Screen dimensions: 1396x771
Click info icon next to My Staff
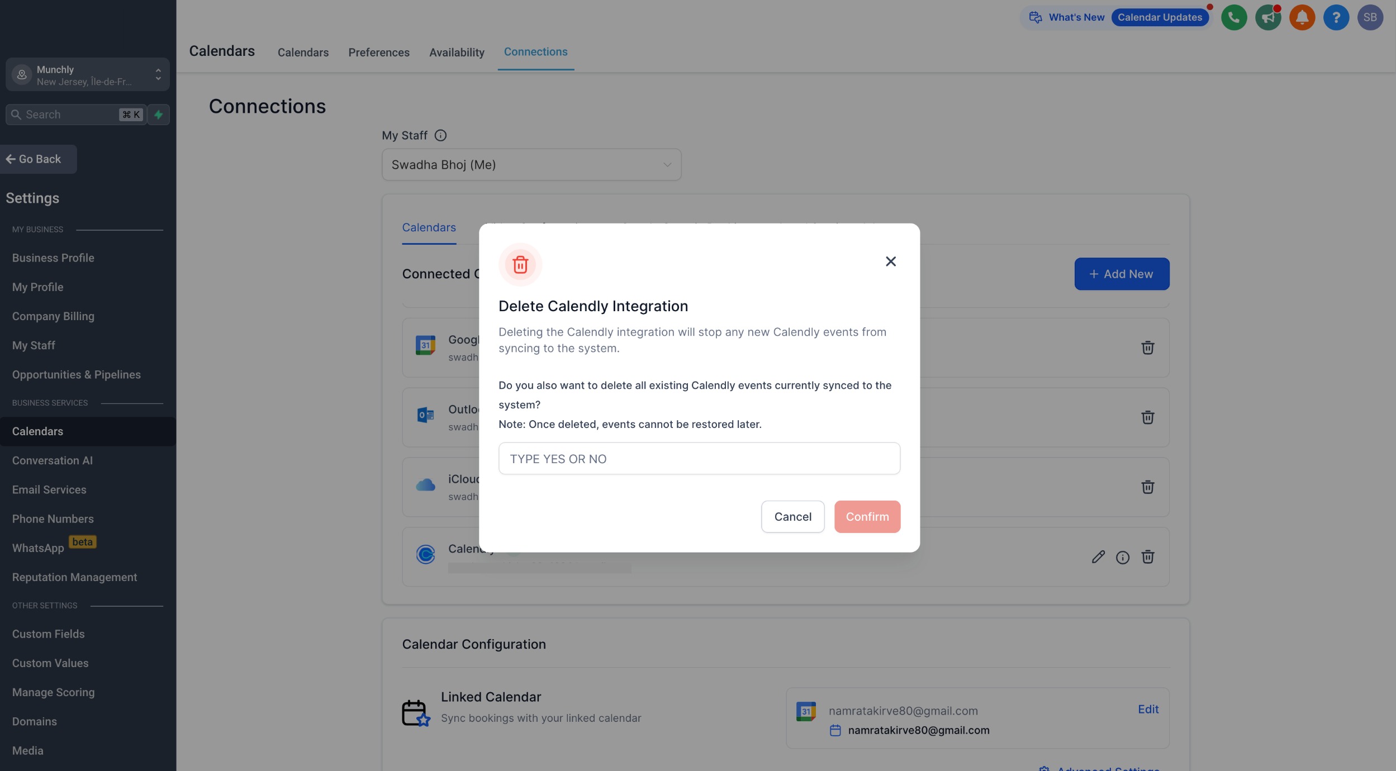pyautogui.click(x=440, y=135)
